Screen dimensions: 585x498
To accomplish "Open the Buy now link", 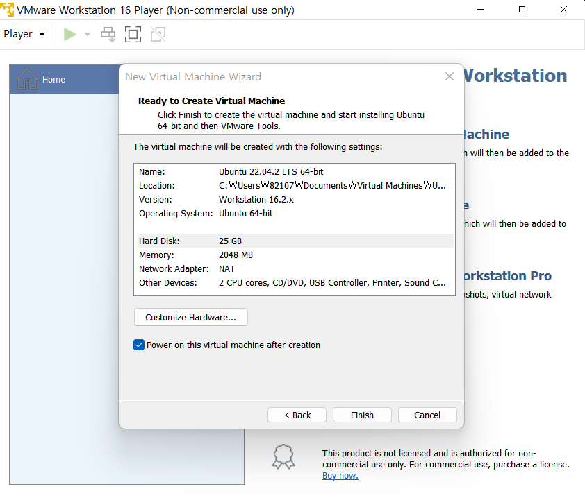I will (x=340, y=475).
